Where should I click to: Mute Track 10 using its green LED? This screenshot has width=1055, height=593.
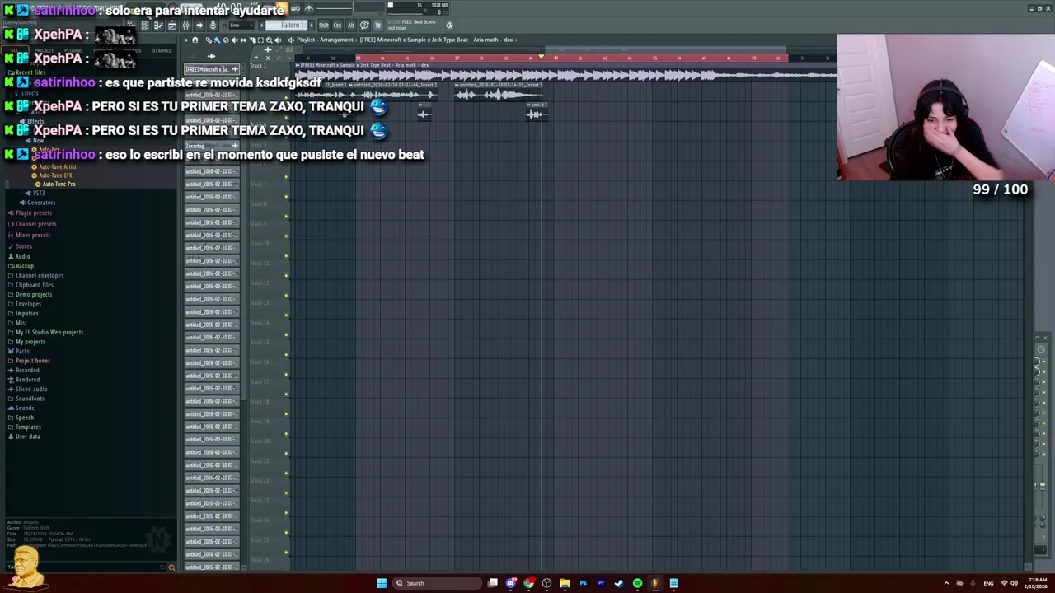286,255
